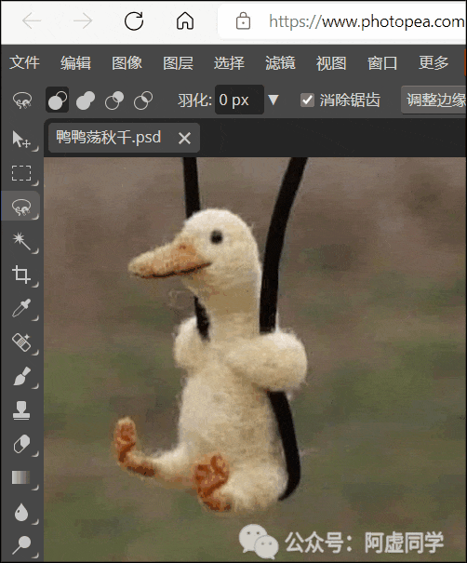Screen dimensions: 467x563
Task: Open the 更多 menu
Action: (434, 63)
